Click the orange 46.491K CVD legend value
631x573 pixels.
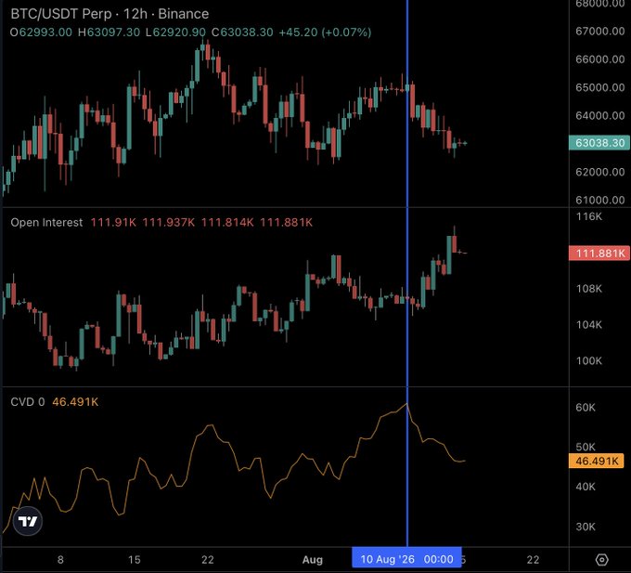point(75,402)
